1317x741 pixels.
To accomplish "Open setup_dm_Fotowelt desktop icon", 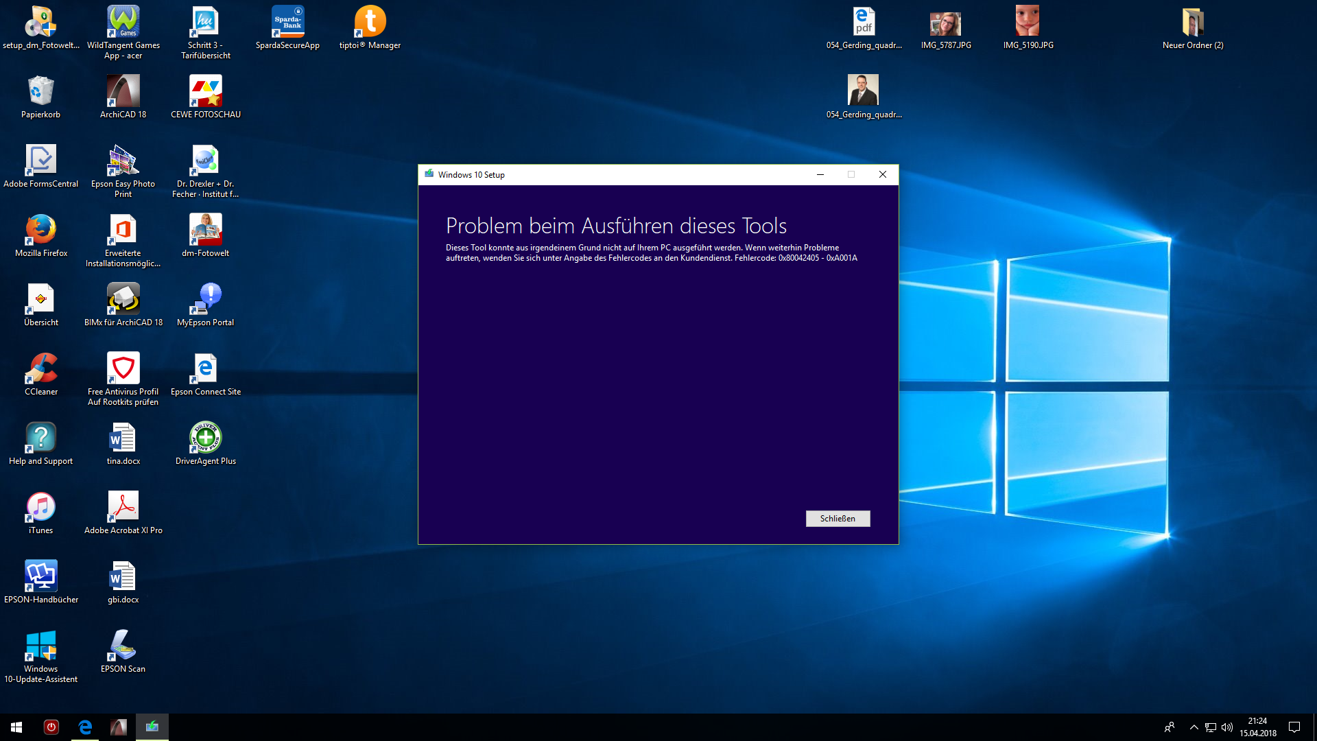I will (x=41, y=29).
